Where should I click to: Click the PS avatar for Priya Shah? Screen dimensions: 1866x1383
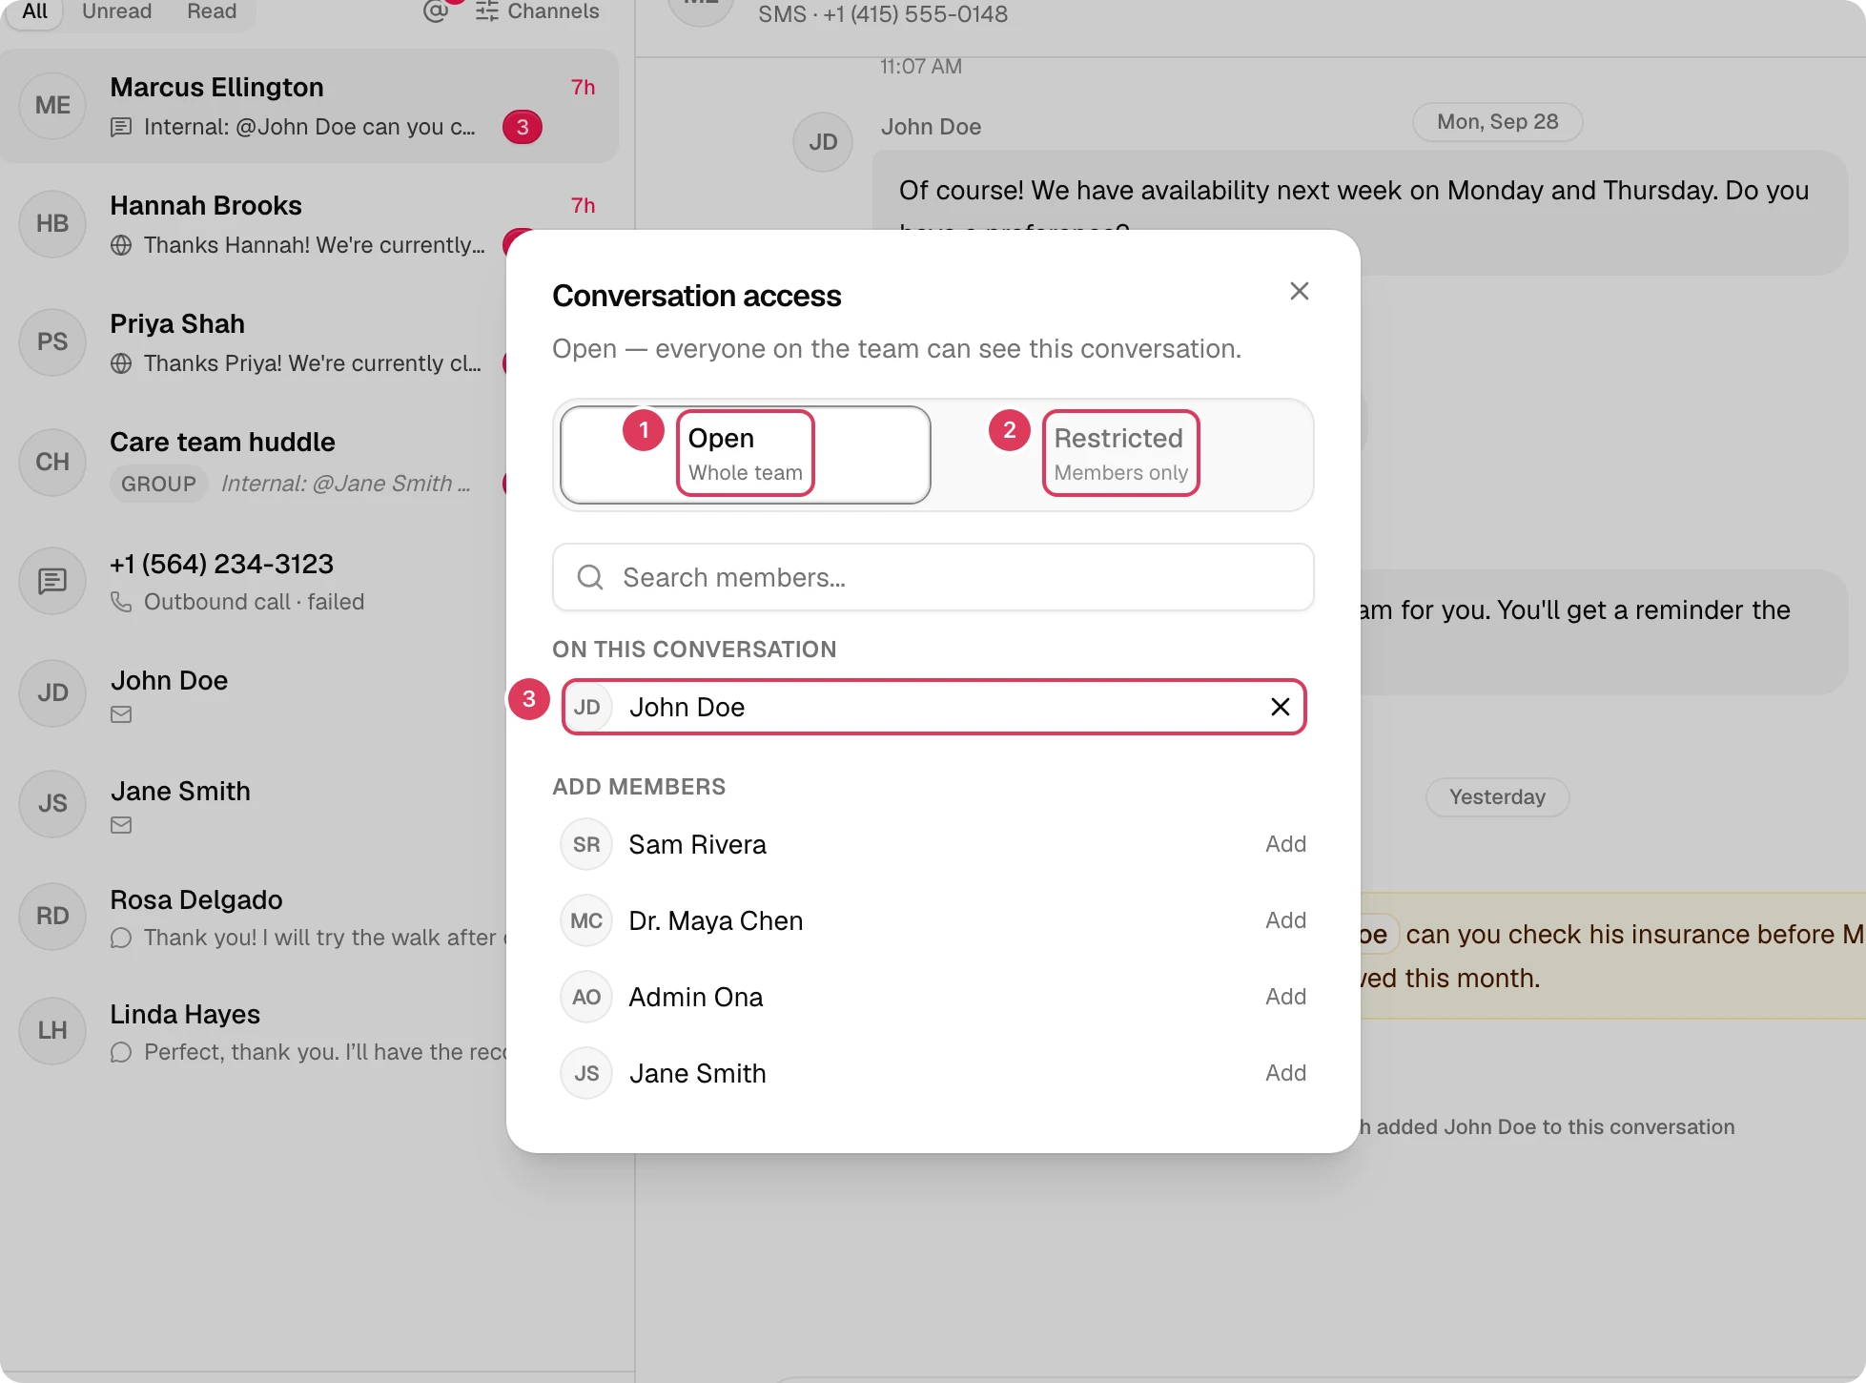(52, 342)
